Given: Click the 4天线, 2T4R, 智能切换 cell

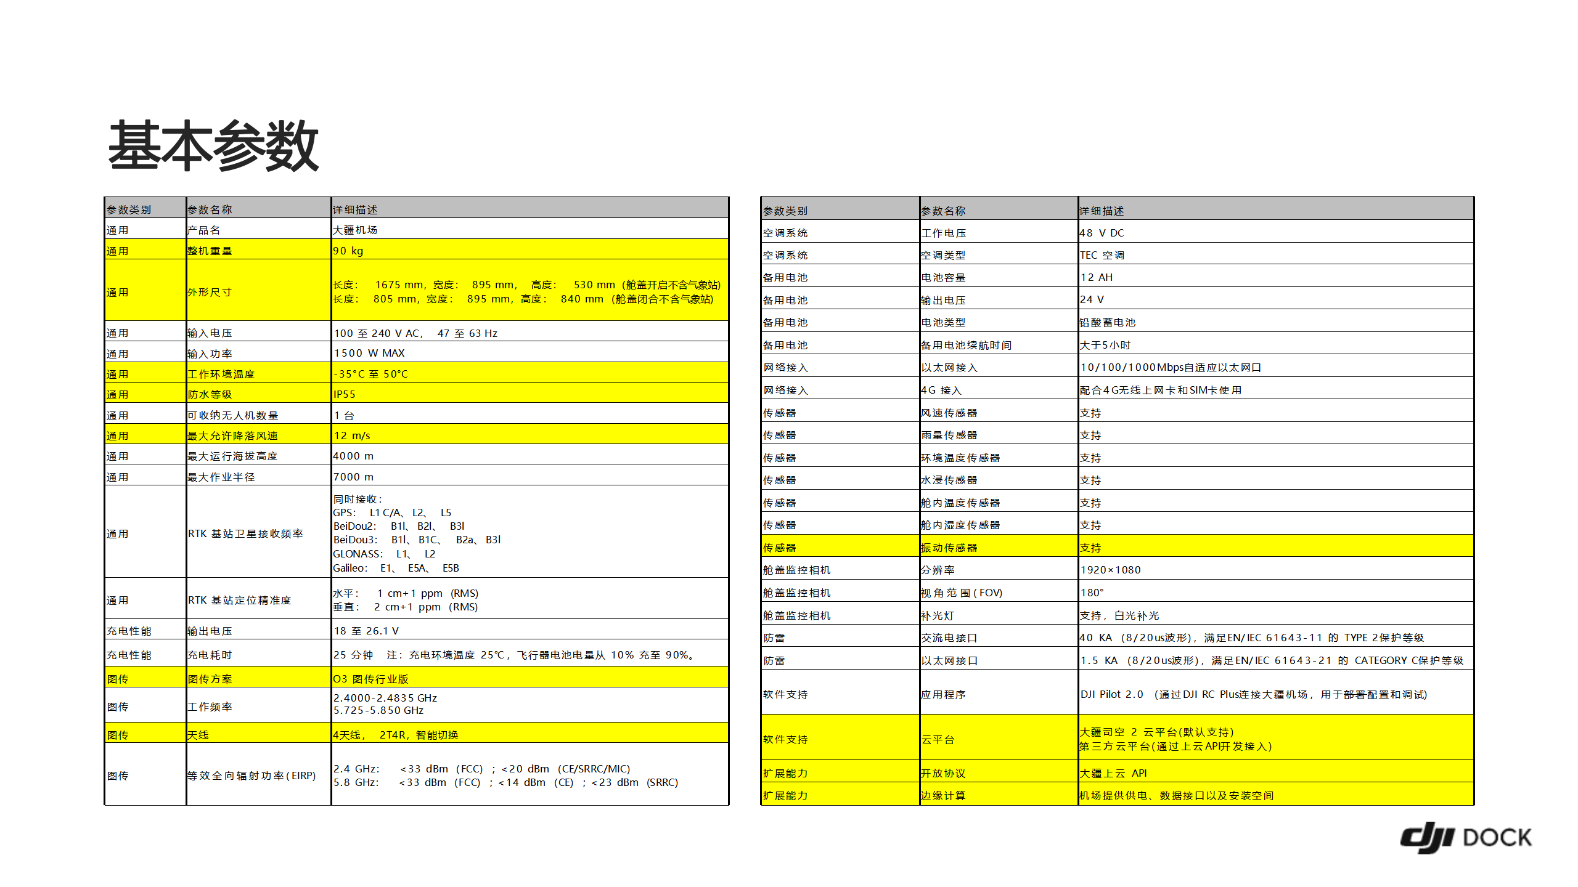Looking at the screenshot, I should coord(529,733).
